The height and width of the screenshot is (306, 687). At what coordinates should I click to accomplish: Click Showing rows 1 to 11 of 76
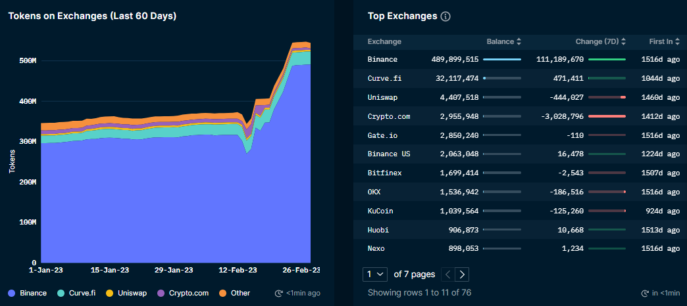pyautogui.click(x=419, y=292)
